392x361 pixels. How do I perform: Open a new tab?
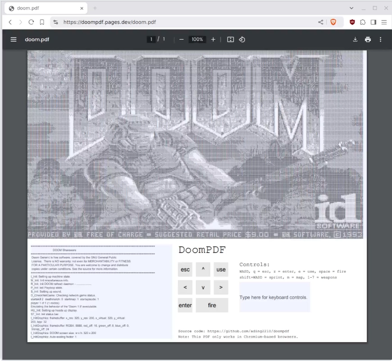coord(95,8)
